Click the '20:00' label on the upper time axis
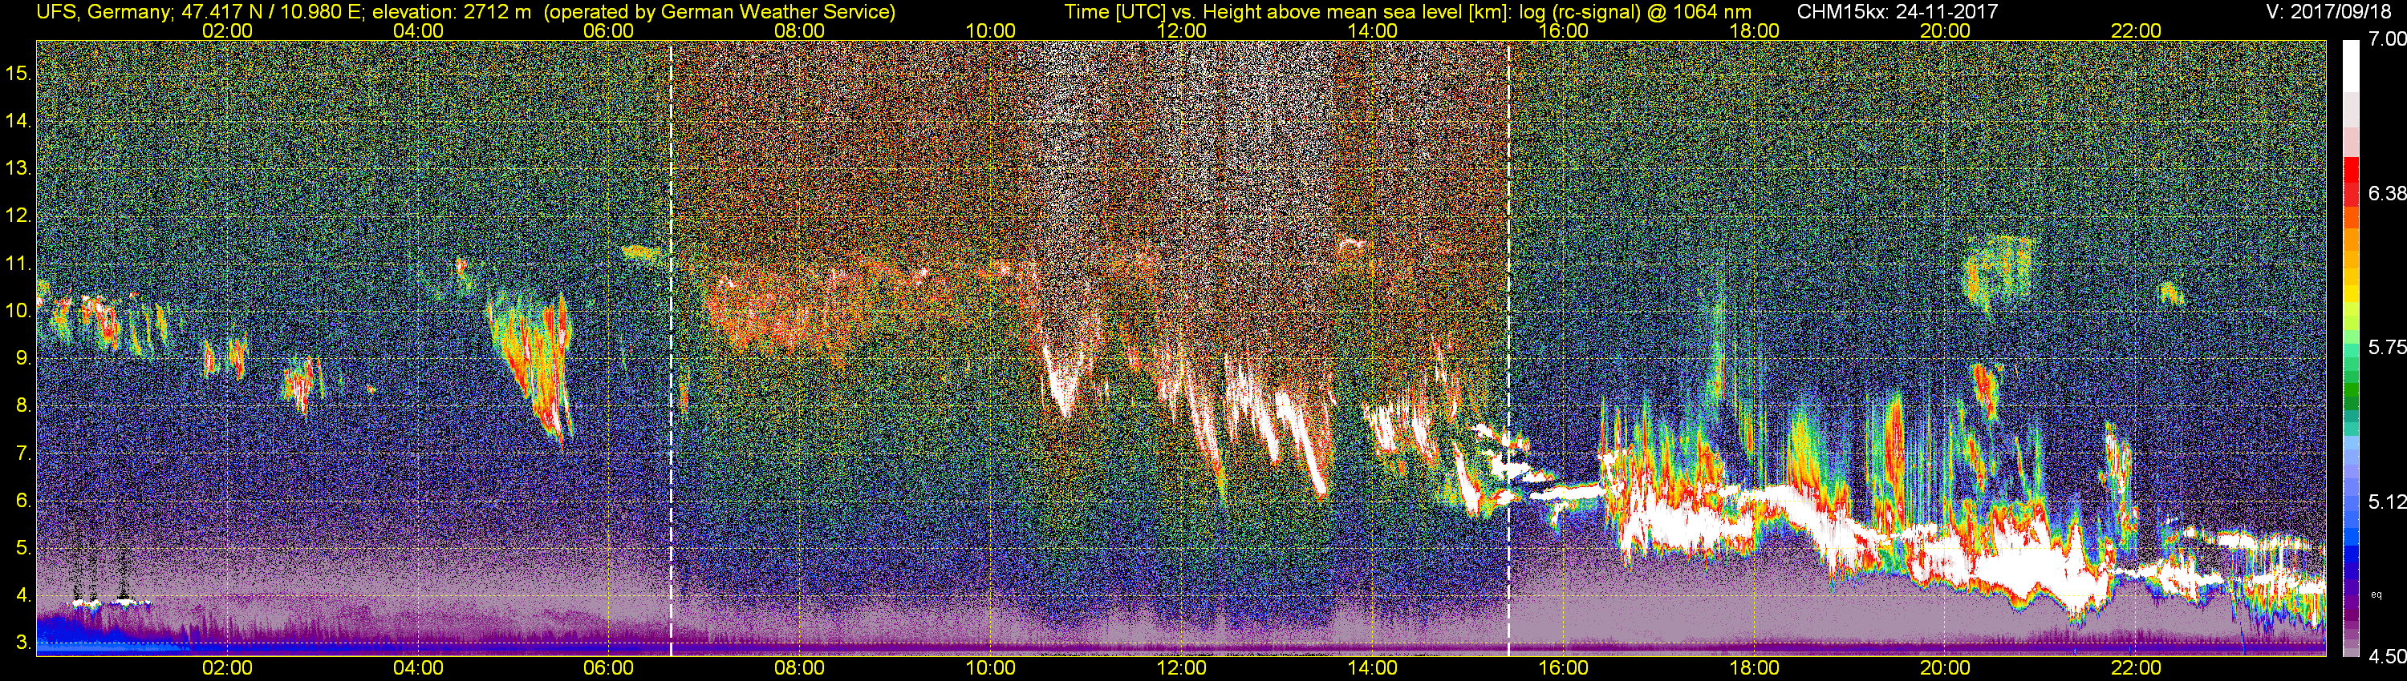 pos(1946,30)
